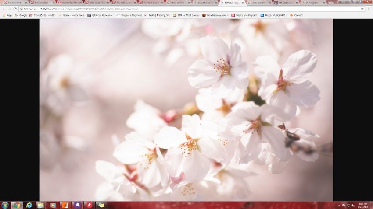The image size is (373, 209).
Task: View site information next to Not secure
Action: (21, 9)
